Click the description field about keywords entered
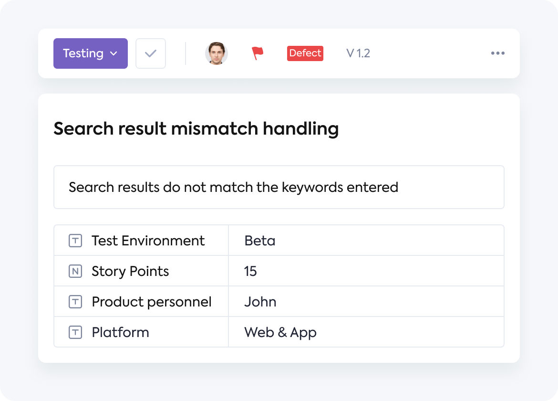558x401 pixels. coord(279,187)
